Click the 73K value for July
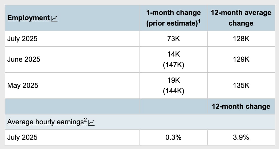 pos(174,39)
